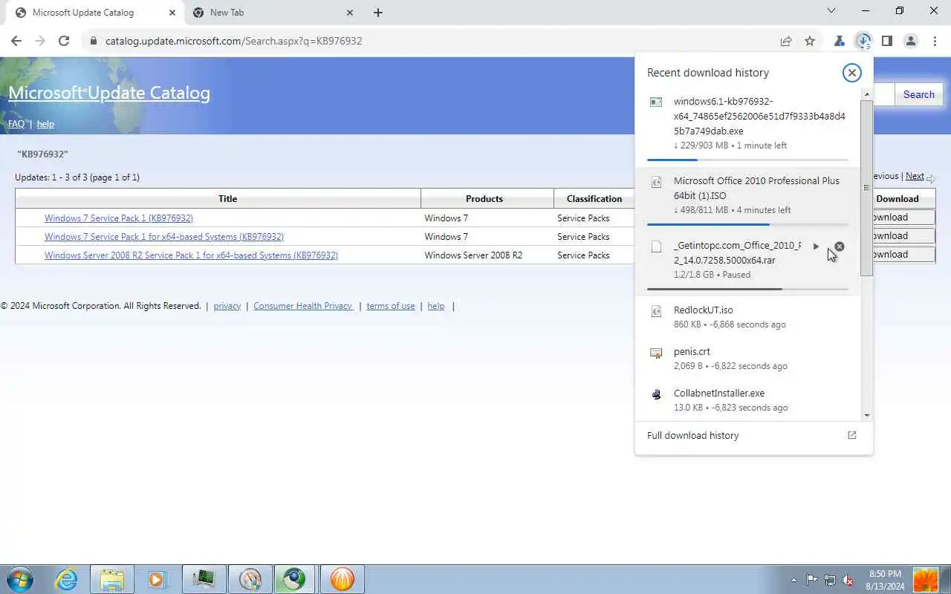
Task: Close the Recent download history popup
Action: click(x=851, y=72)
